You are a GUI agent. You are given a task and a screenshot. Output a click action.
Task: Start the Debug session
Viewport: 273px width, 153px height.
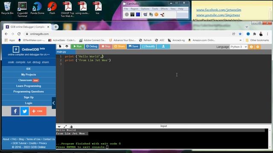pos(92,46)
